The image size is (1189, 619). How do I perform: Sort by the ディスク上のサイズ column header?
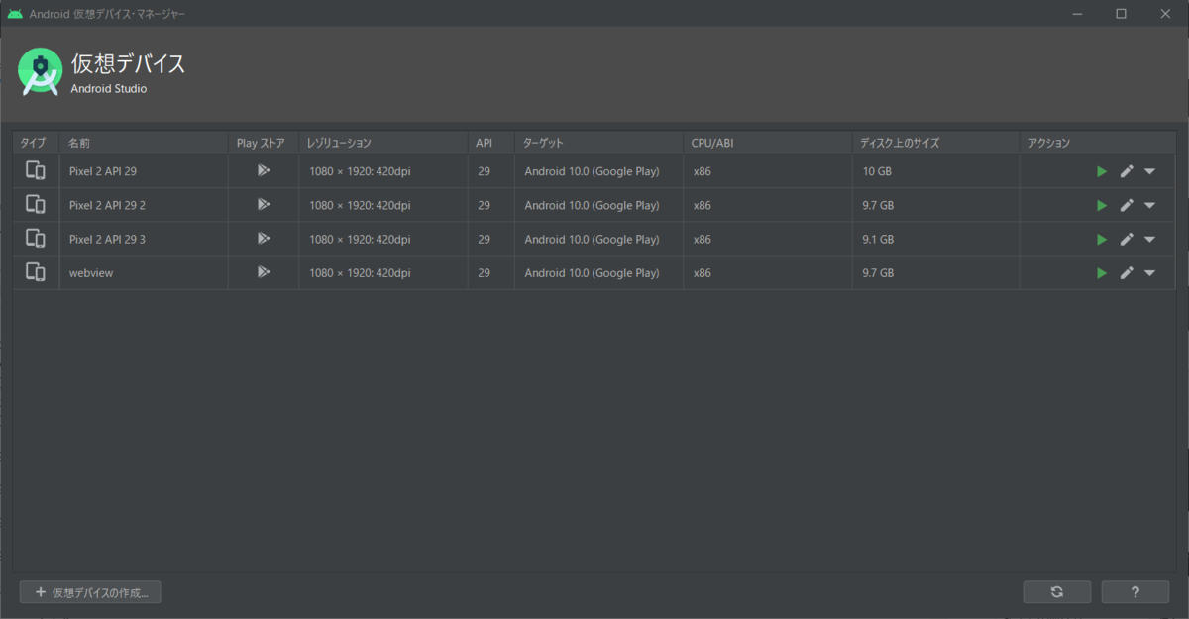pos(936,143)
